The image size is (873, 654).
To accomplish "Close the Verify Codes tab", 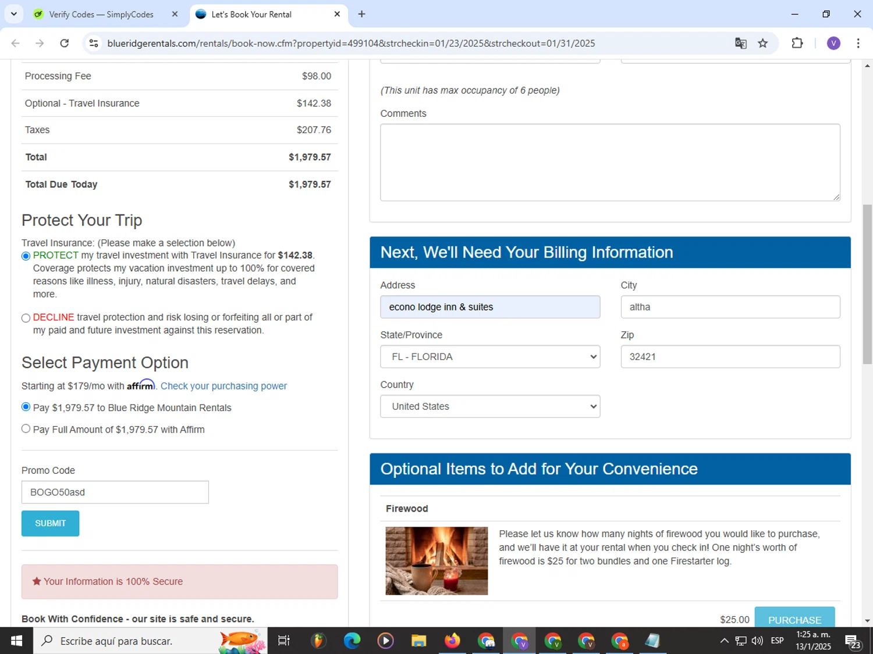I will coord(175,14).
